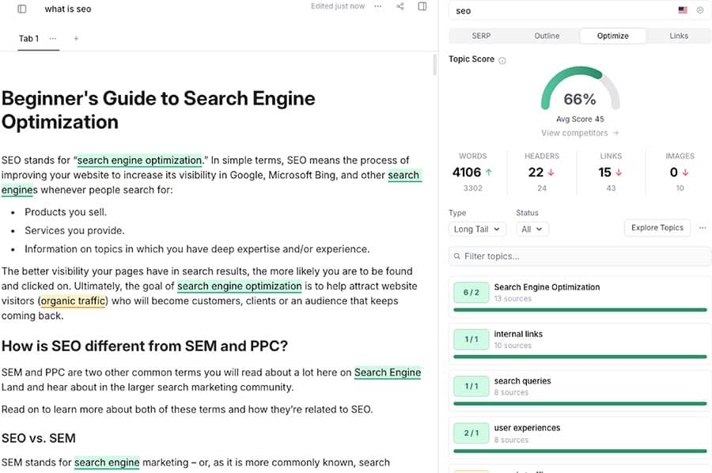Image resolution: width=712 pixels, height=473 pixels.
Task: Open the document more options menu
Action: (377, 6)
